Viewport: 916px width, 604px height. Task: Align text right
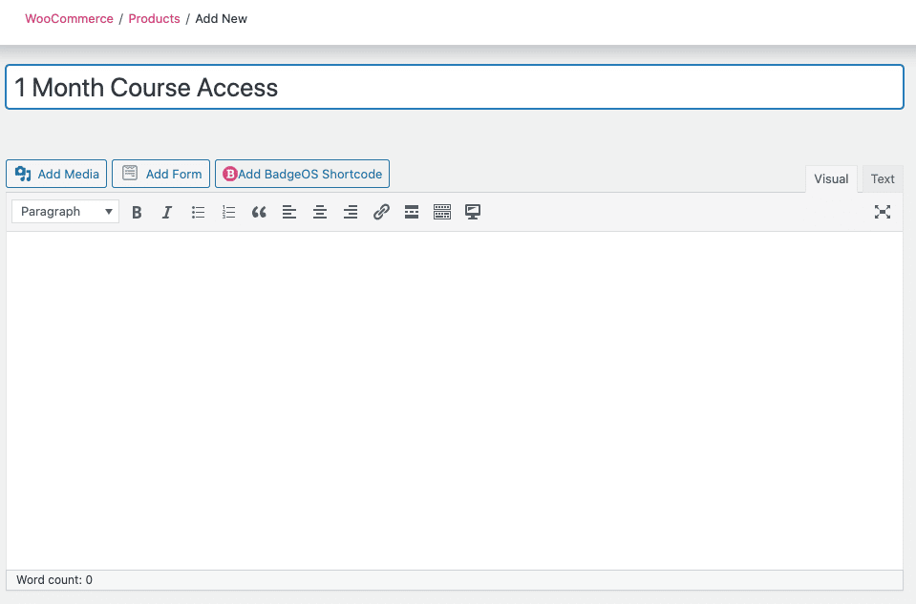(351, 212)
